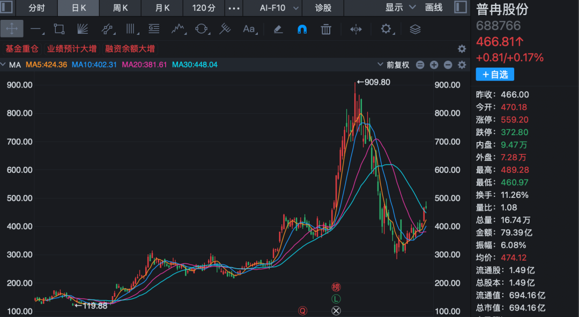579x317 pixels.
Task: Add stock with +自选 button
Action: click(x=495, y=74)
